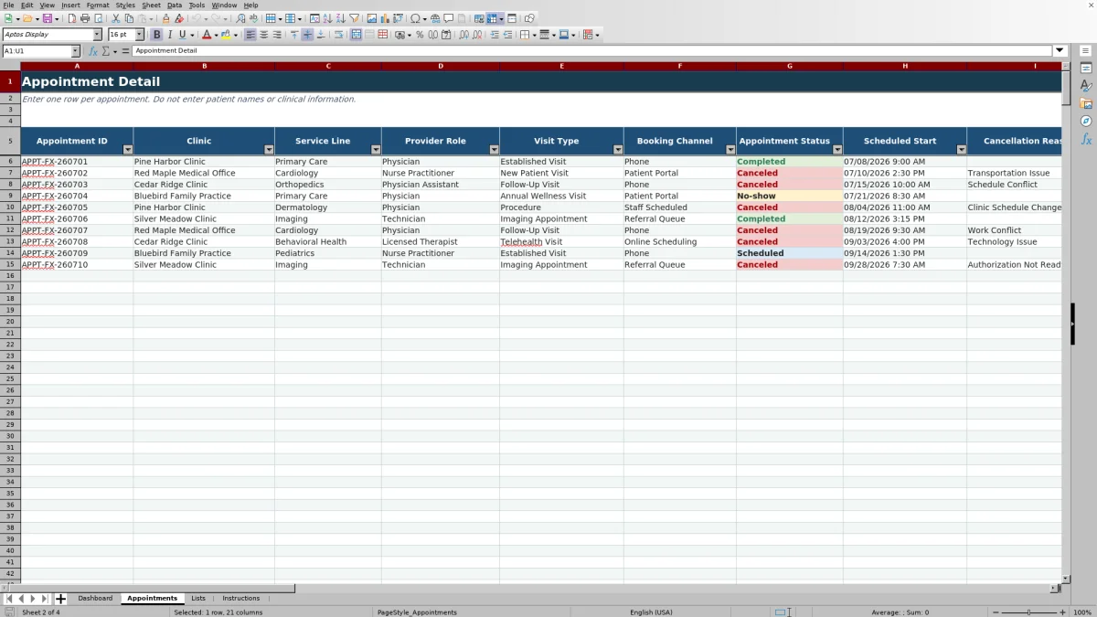The width and height of the screenshot is (1097, 617).
Task: Open the Service Line filter dropdown
Action: 376,149
